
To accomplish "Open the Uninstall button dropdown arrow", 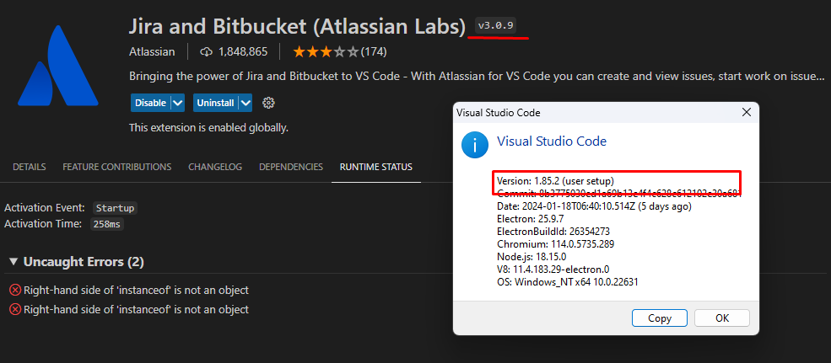I will [x=246, y=103].
